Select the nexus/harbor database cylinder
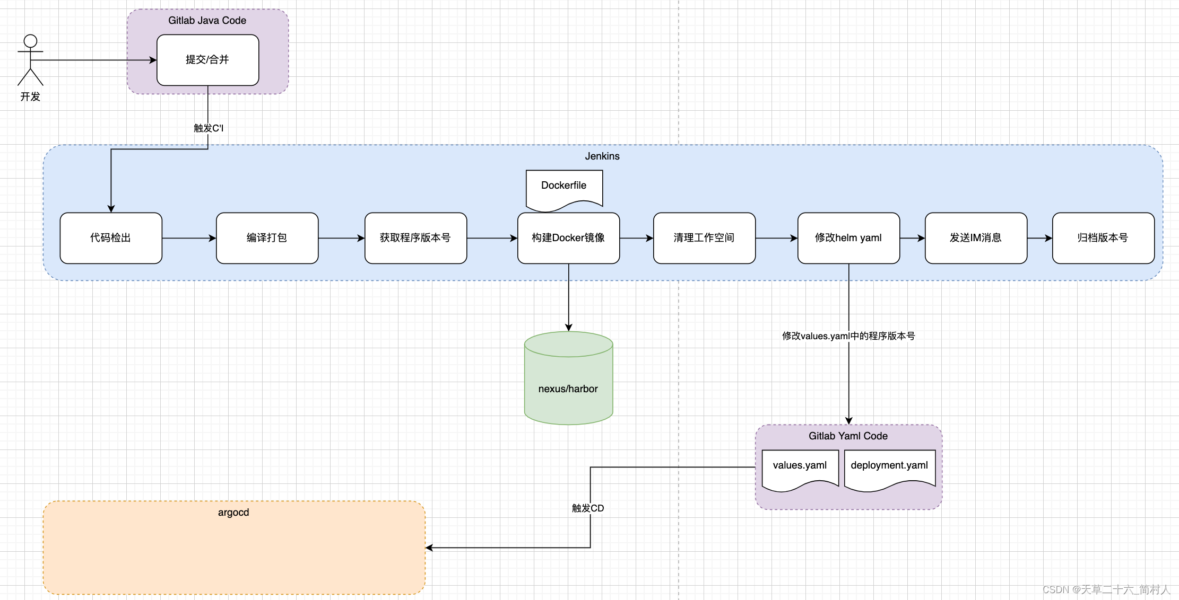 pos(569,378)
